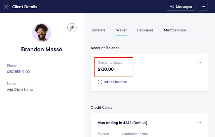Switch to the Timeline tab
This screenshot has height=137, width=215.
coord(98,30)
